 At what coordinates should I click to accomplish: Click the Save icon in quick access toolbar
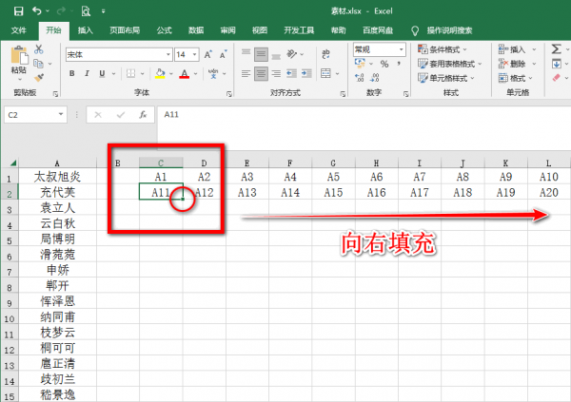point(18,11)
